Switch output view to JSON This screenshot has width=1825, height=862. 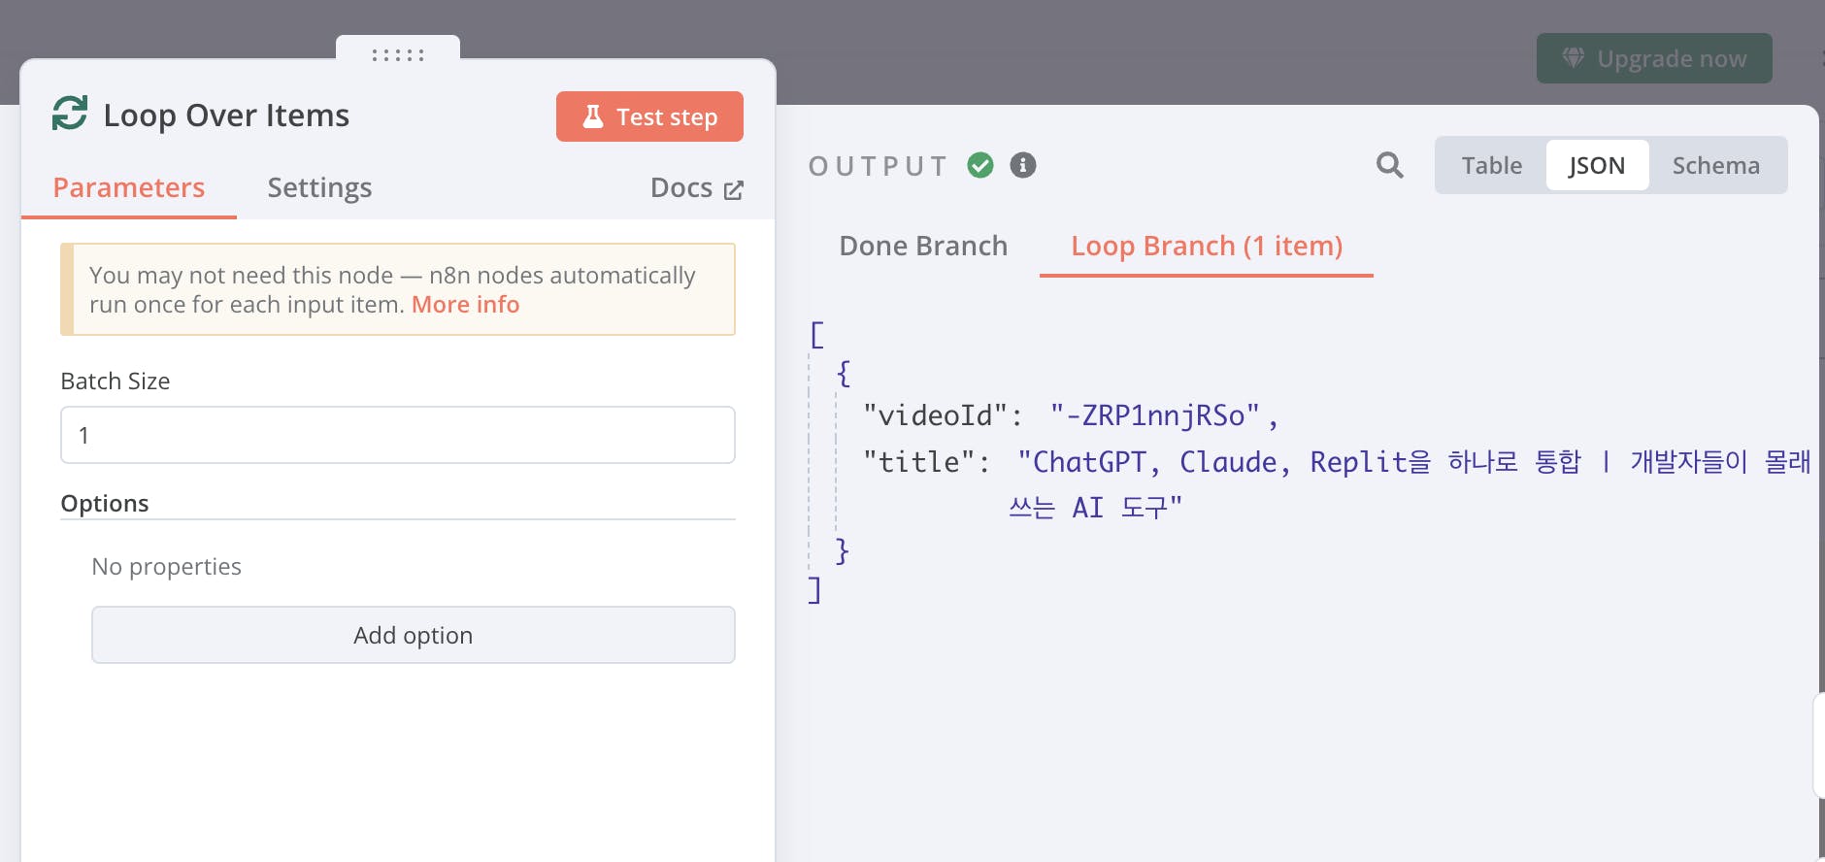coord(1596,166)
